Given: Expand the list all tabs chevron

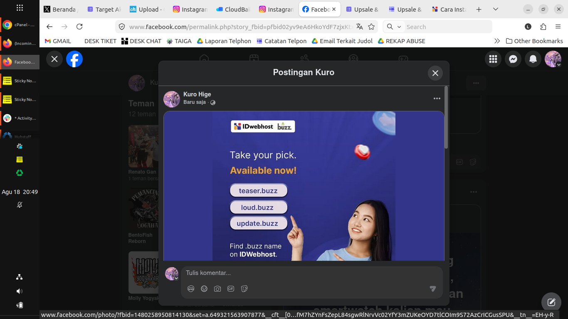Looking at the screenshot, I should point(496,9).
